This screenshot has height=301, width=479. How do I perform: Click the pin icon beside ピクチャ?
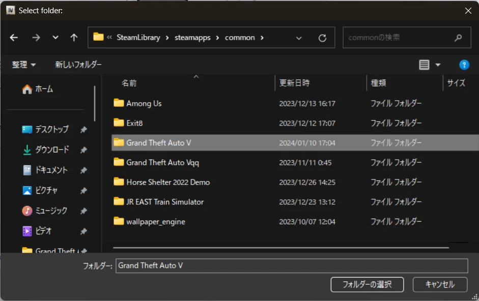[83, 191]
